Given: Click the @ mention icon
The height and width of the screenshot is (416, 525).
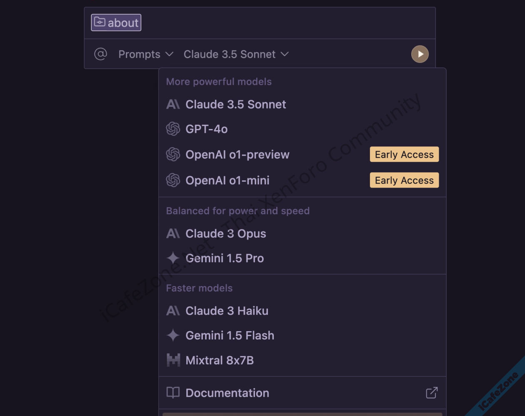Looking at the screenshot, I should 100,54.
